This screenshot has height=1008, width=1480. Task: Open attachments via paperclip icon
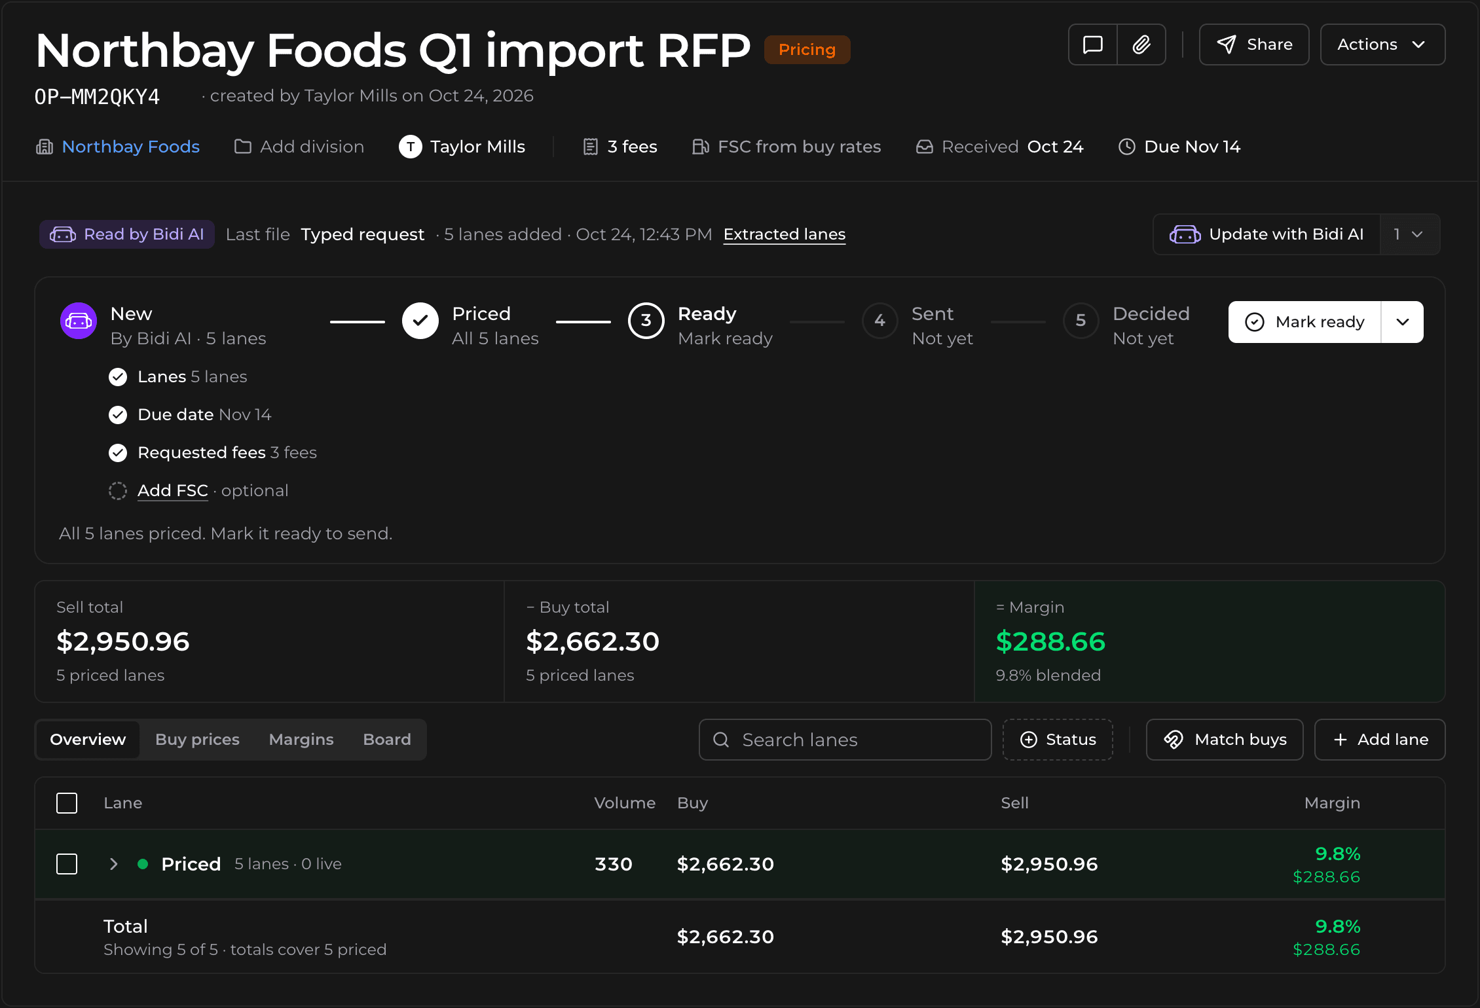click(1141, 45)
